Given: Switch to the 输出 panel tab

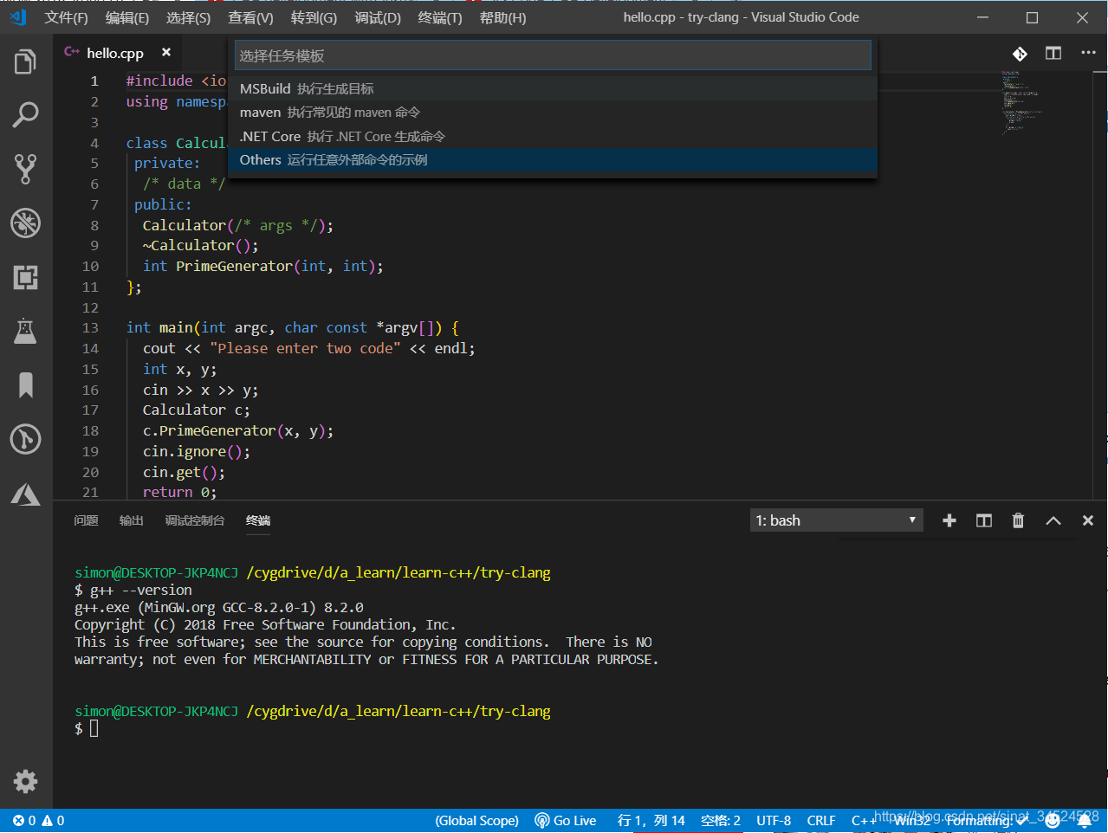Looking at the screenshot, I should (x=131, y=520).
